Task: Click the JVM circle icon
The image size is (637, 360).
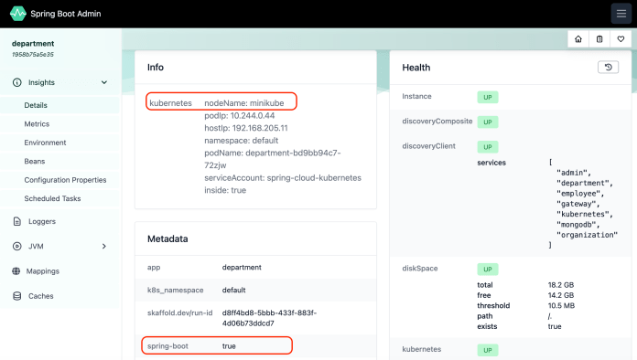Action: [17, 246]
